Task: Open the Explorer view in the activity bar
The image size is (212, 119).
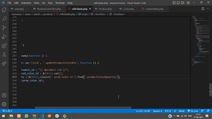Action: pos(4,10)
